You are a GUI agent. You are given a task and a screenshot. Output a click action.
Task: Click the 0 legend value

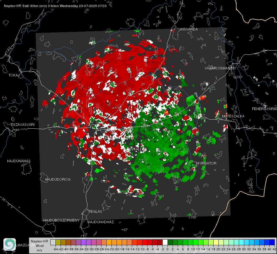point(168,249)
